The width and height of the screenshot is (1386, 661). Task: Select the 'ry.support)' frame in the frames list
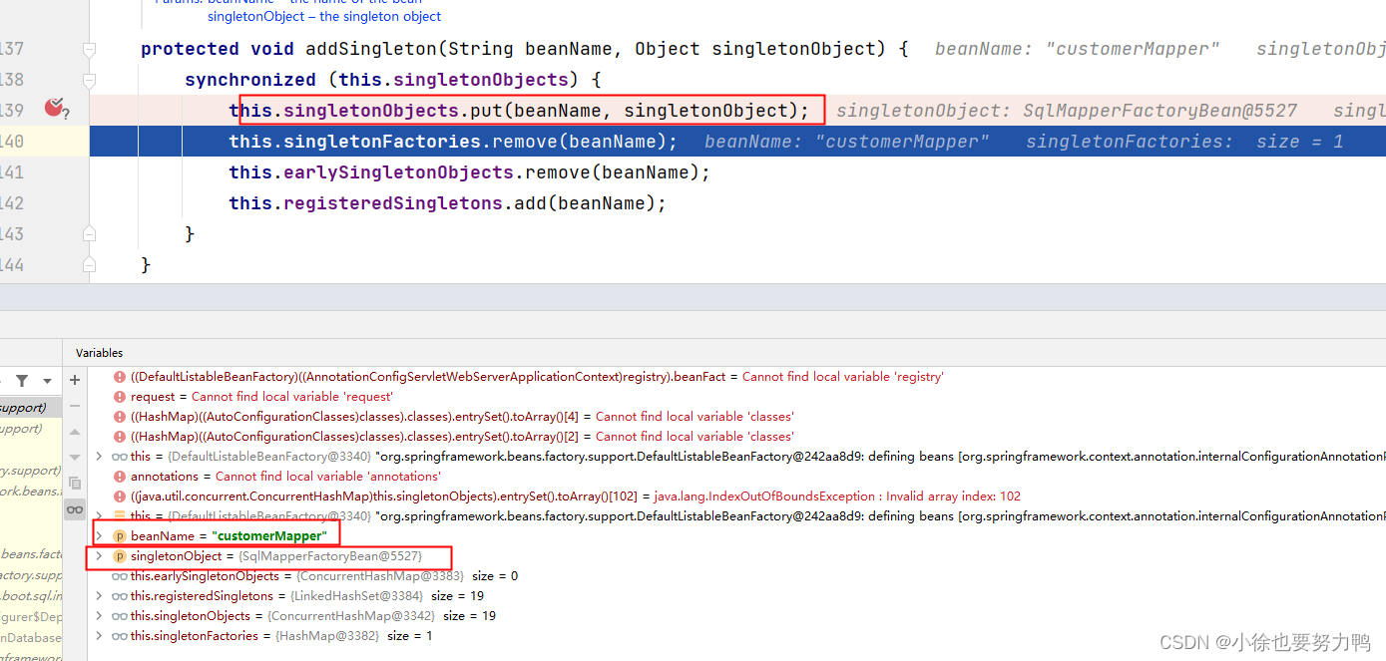coord(30,471)
